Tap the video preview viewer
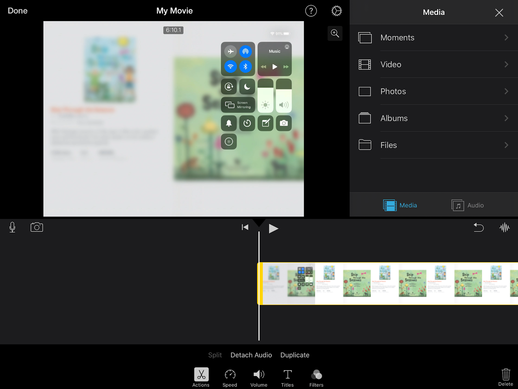 (174, 119)
